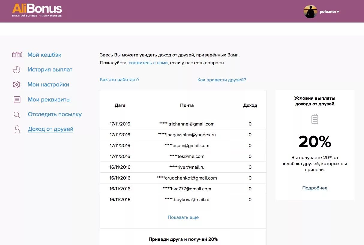Open Отследить посылку page
364x245 pixels.
(55, 114)
